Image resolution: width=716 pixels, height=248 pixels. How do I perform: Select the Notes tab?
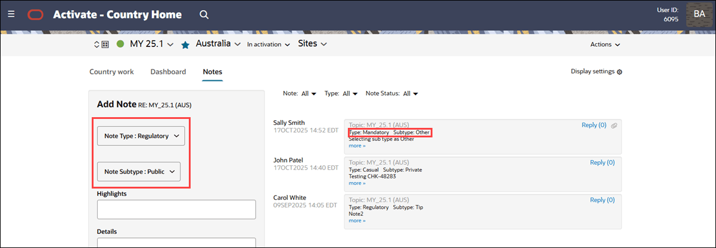pyautogui.click(x=213, y=71)
